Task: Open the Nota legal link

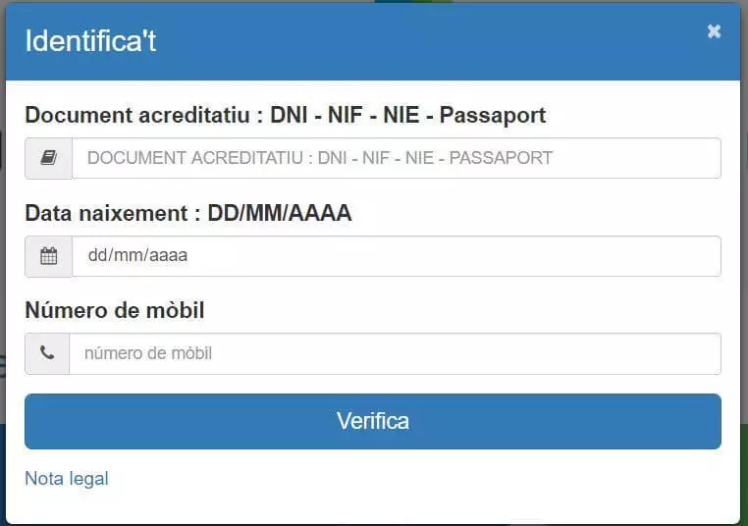Action: point(67,478)
